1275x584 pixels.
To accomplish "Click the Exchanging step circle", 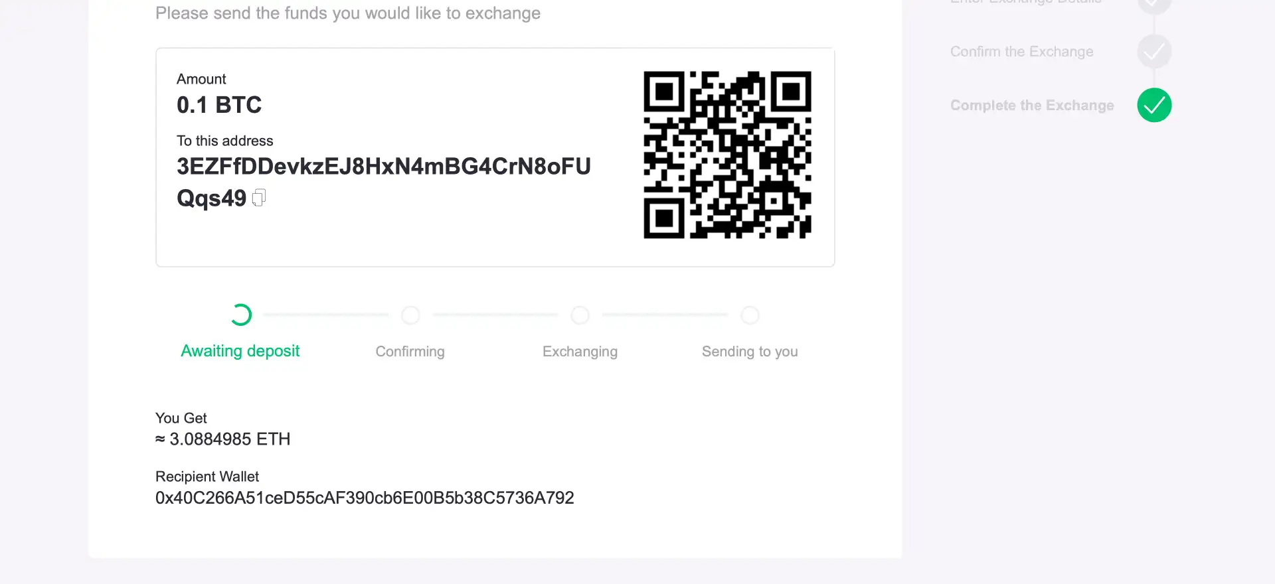I will pos(580,315).
